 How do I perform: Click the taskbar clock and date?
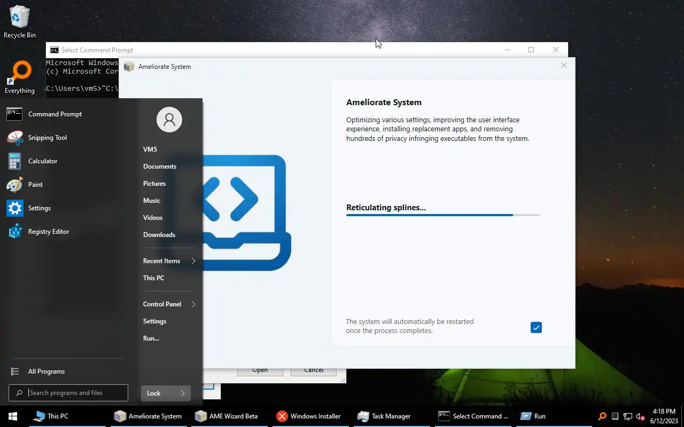(664, 416)
